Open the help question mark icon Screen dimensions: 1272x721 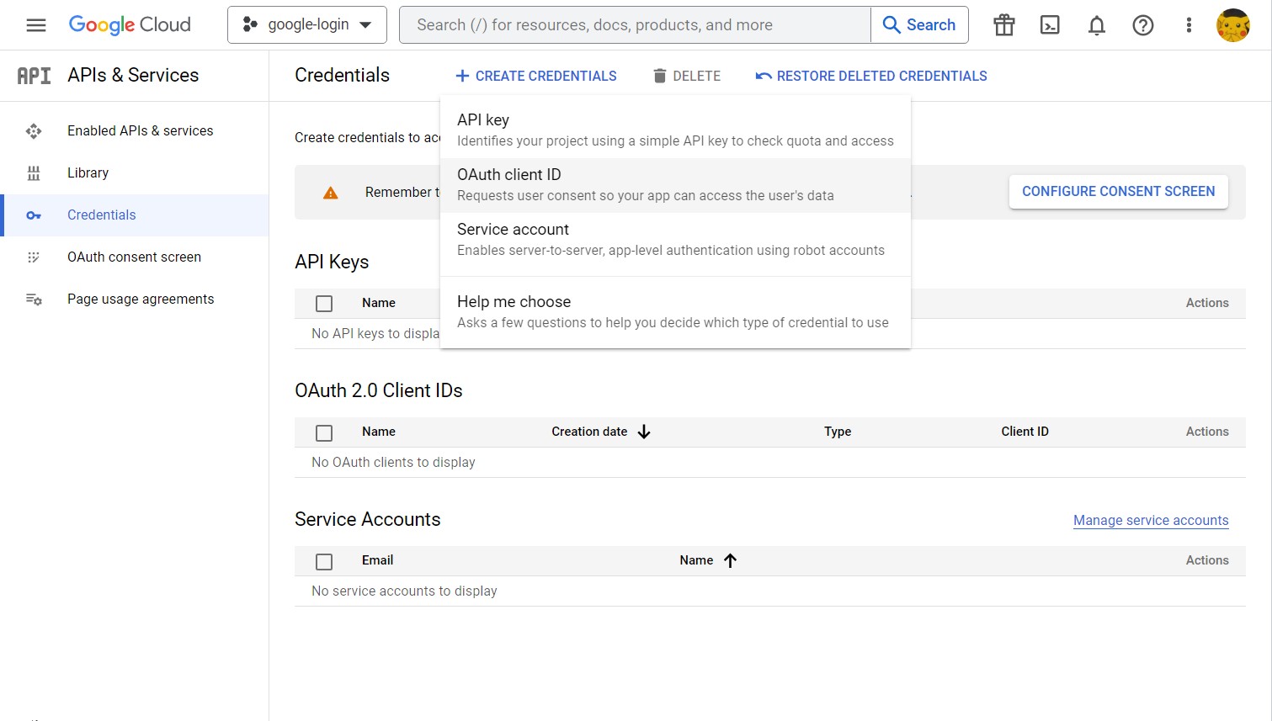(1143, 25)
